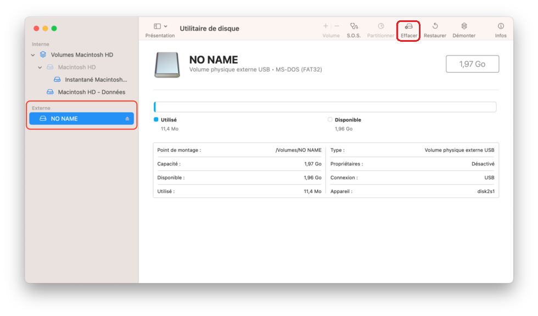Click the greyed Macintosh HD drive icon
This screenshot has height=316, width=538.
pos(50,67)
